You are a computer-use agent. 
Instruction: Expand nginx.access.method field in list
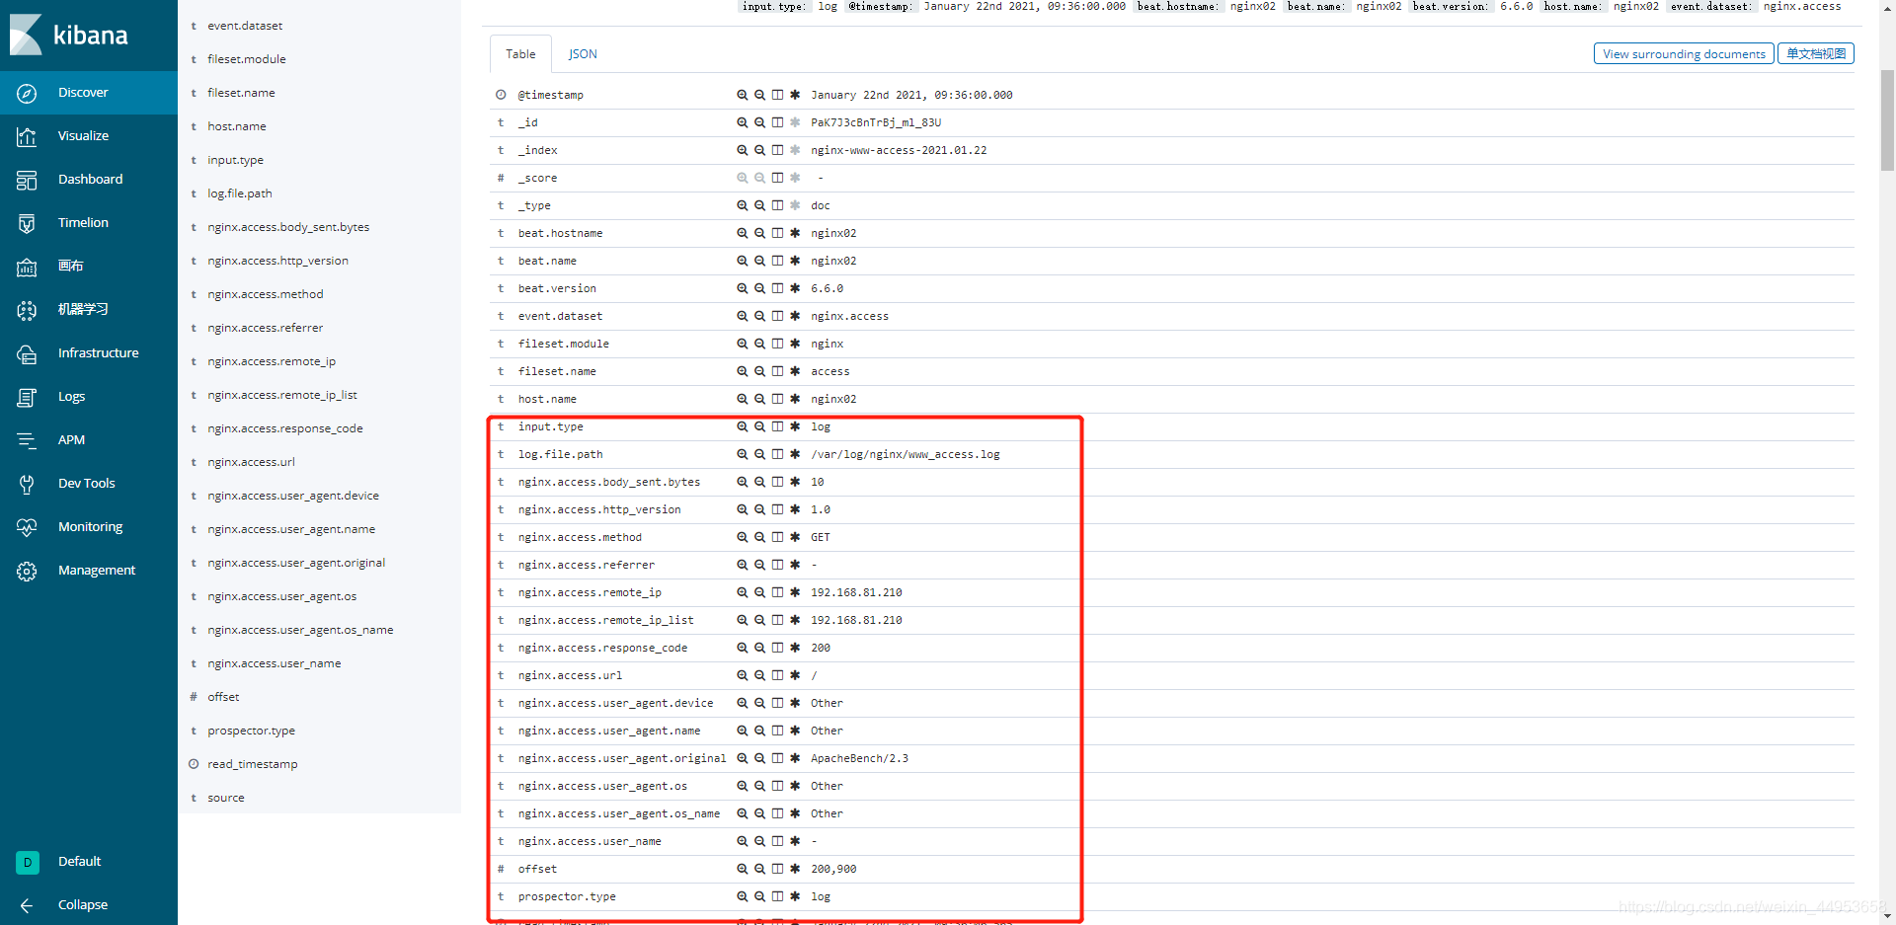(x=266, y=294)
